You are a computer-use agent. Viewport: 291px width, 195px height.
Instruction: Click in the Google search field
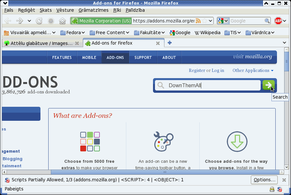246,21
